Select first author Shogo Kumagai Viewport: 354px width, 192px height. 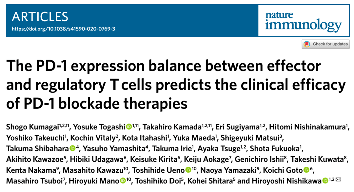point(32,127)
